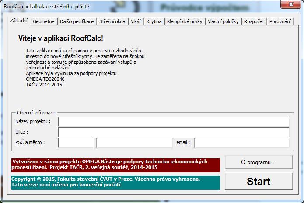
Task: Select the Klempířské prvky tab
Action: [x=185, y=21]
